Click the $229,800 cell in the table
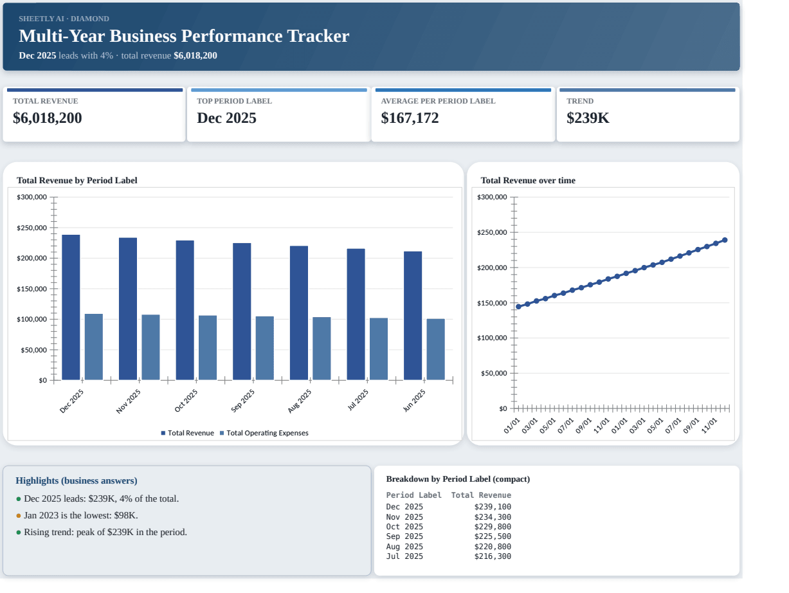The width and height of the screenshot is (789, 593). (x=493, y=527)
